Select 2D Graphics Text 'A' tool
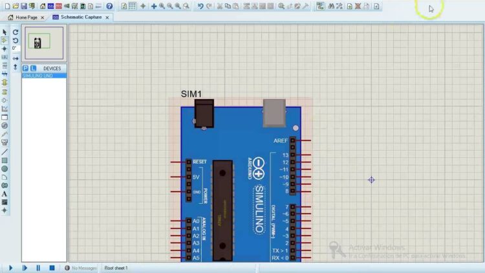Screen dimensions: 485x273 5,194
